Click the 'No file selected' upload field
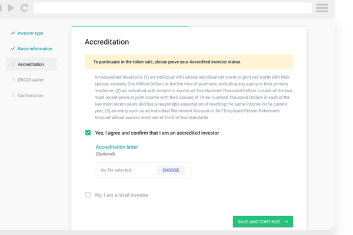 [143, 170]
